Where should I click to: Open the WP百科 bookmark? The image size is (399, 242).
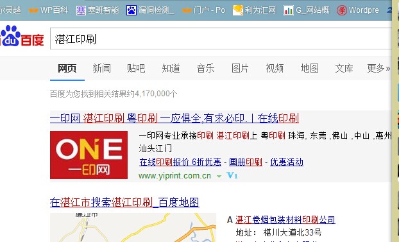click(x=48, y=10)
